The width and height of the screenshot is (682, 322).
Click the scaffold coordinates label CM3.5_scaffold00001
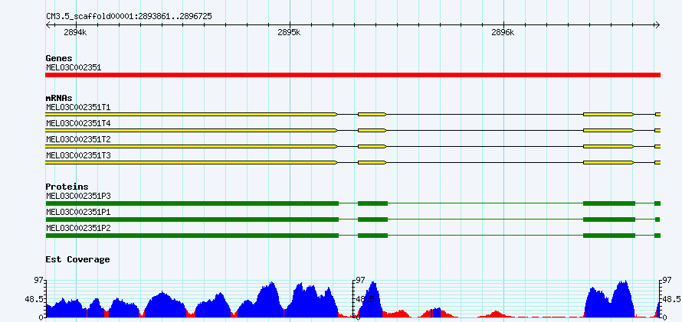tap(129, 16)
